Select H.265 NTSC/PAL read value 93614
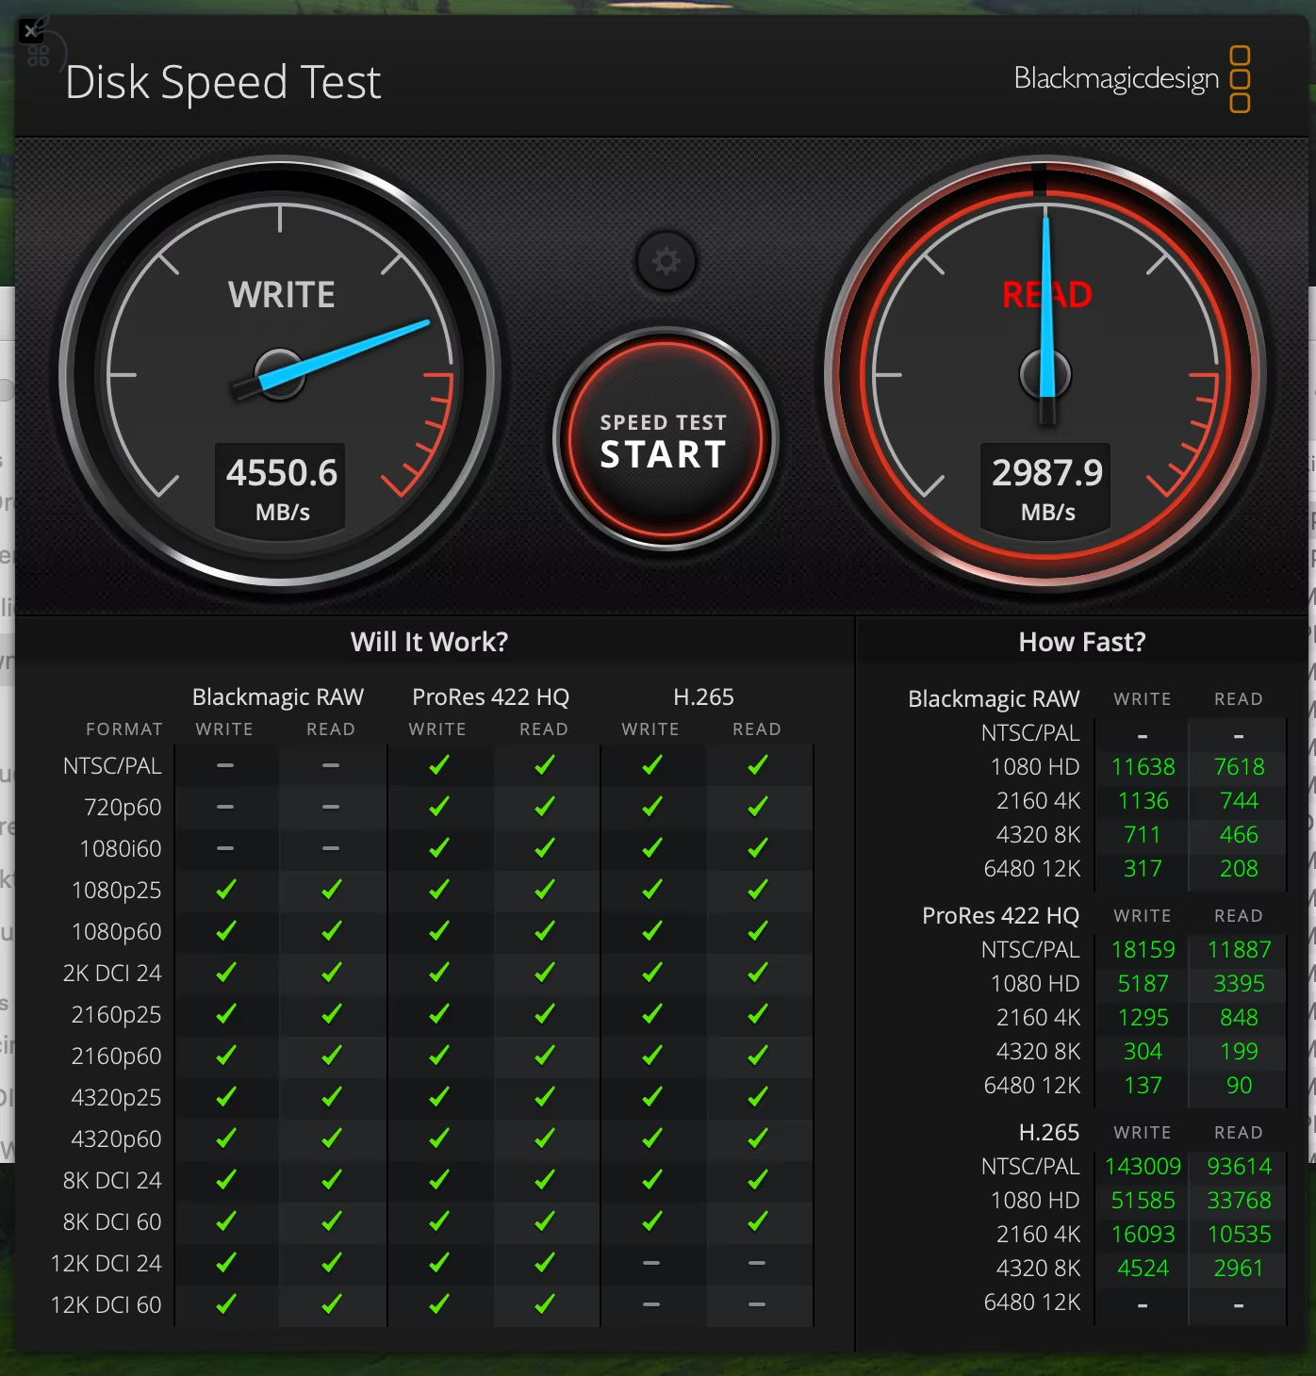The image size is (1316, 1376). [1239, 1167]
